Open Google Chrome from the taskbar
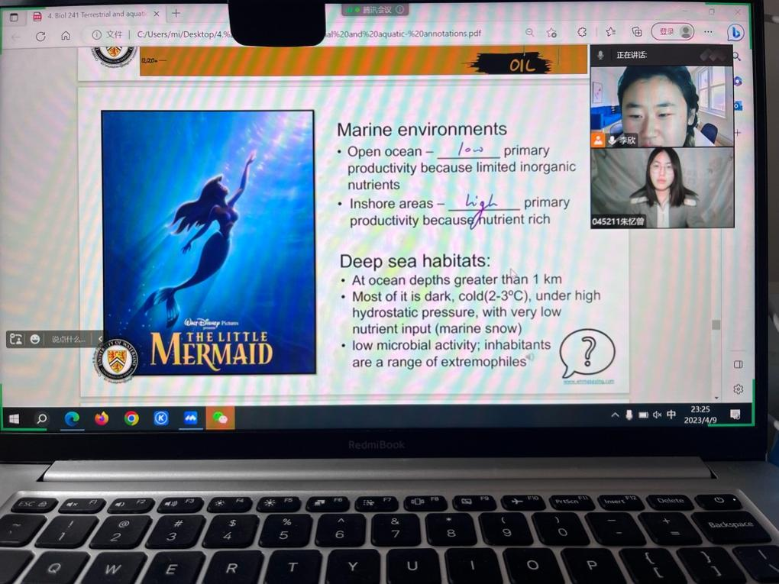The image size is (779, 584). click(x=131, y=418)
